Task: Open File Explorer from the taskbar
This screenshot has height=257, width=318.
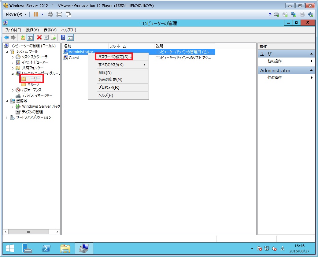Action: 65,248
